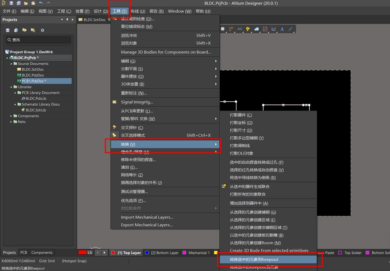Image resolution: width=390 pixels, height=271 pixels.
Task: Expand the 3D体放置 (B) submenu
Action: (165, 84)
